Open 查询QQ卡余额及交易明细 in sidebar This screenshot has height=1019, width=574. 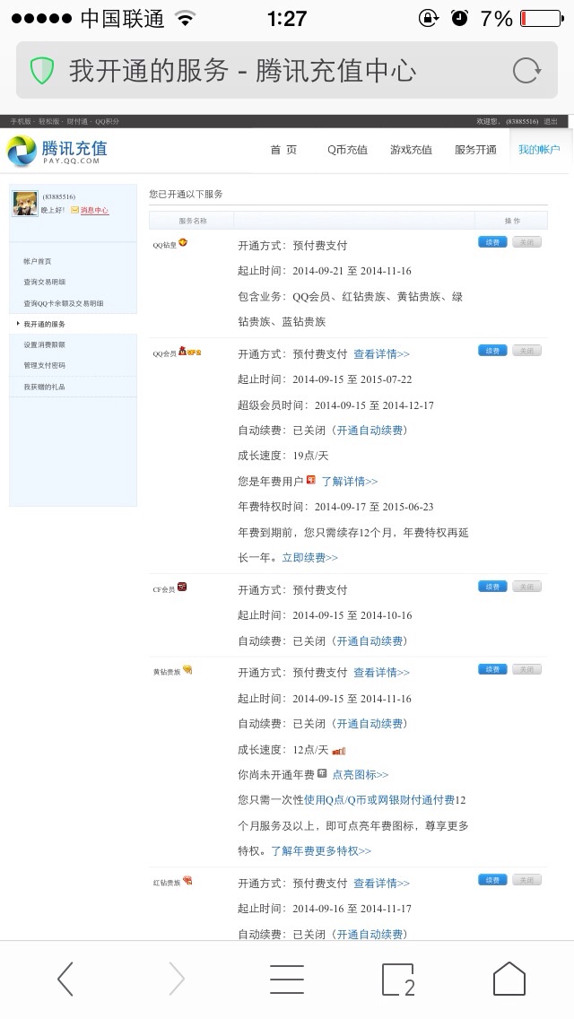point(63,303)
